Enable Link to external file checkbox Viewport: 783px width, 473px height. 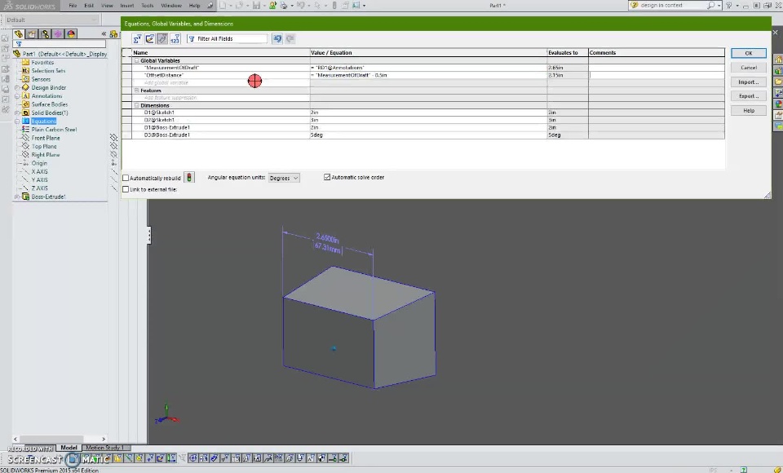(x=126, y=189)
